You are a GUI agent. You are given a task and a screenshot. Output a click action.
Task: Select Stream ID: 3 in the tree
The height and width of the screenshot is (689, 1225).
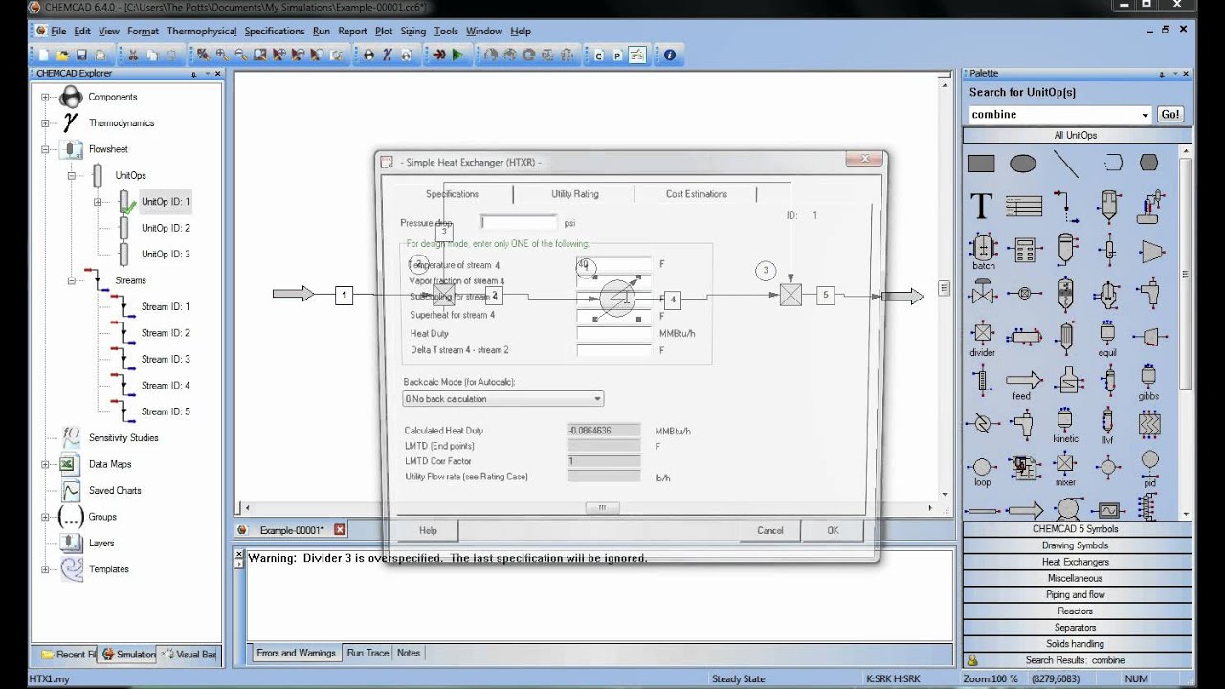tap(166, 359)
